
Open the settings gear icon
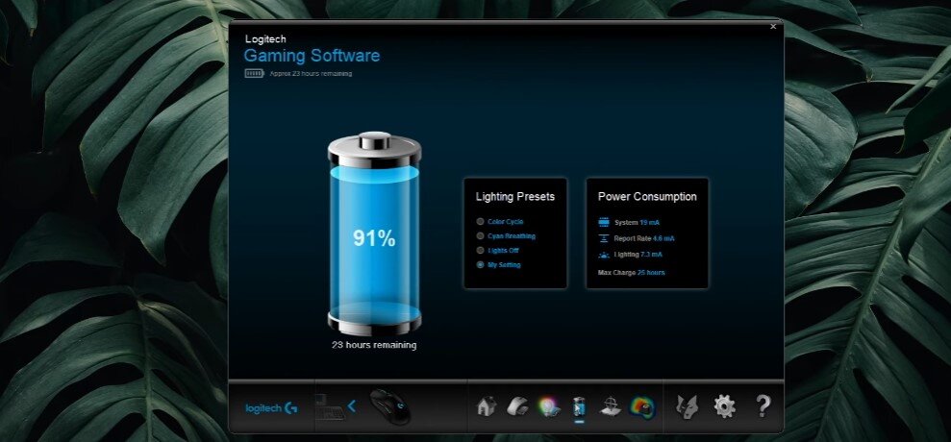pos(724,405)
